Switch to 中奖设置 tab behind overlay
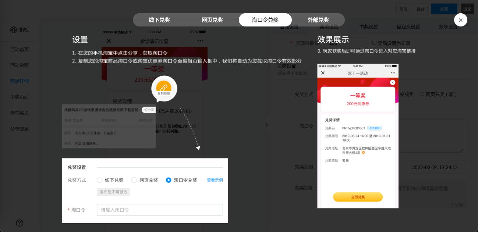478x232 pixels. click(x=369, y=27)
